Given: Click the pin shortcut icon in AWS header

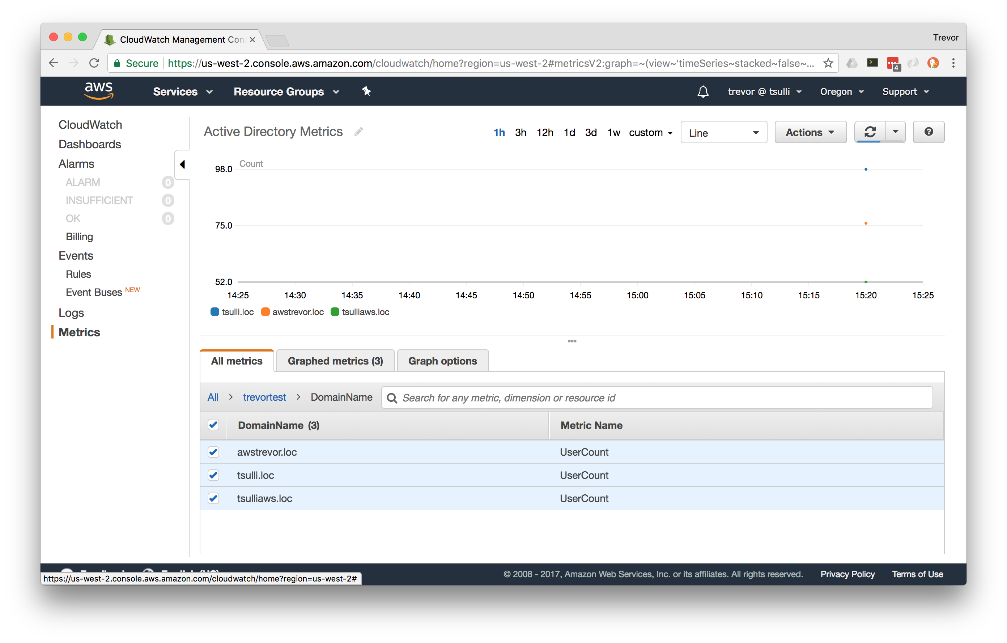Looking at the screenshot, I should [x=366, y=91].
